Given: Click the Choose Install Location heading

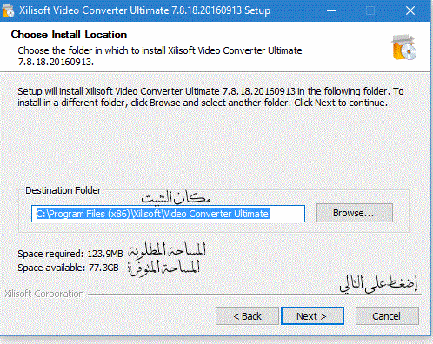Looking at the screenshot, I should point(69,35).
